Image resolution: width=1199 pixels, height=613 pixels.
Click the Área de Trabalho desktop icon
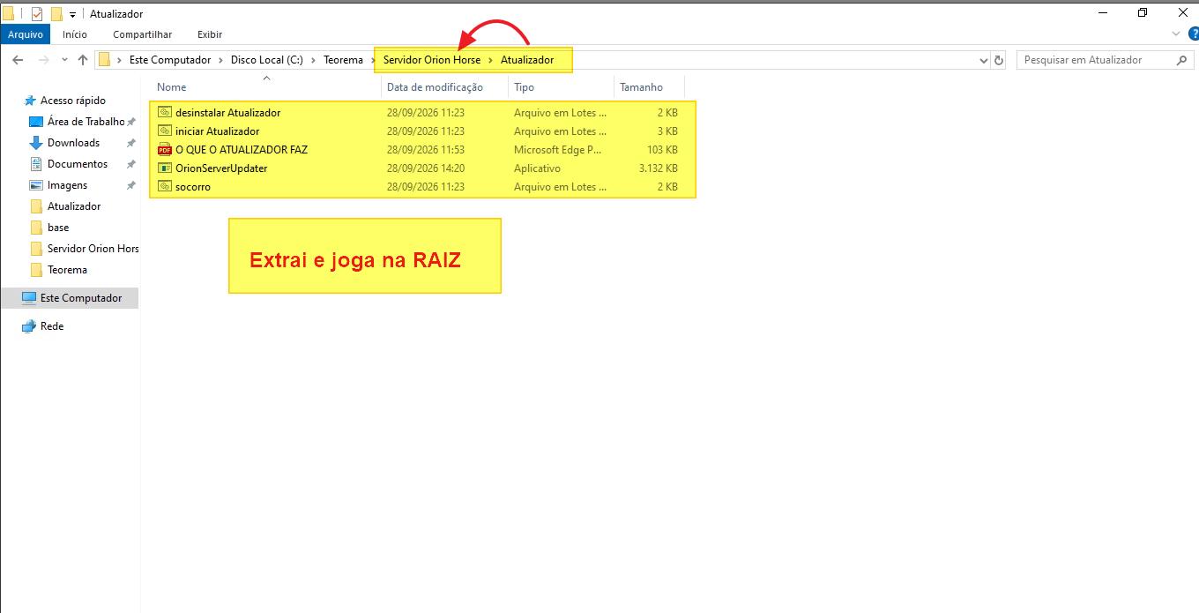point(36,122)
